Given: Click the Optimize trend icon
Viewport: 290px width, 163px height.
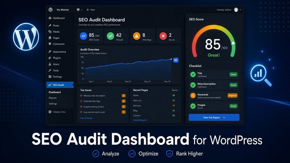Looking at the screenshot, I should click(132, 153).
